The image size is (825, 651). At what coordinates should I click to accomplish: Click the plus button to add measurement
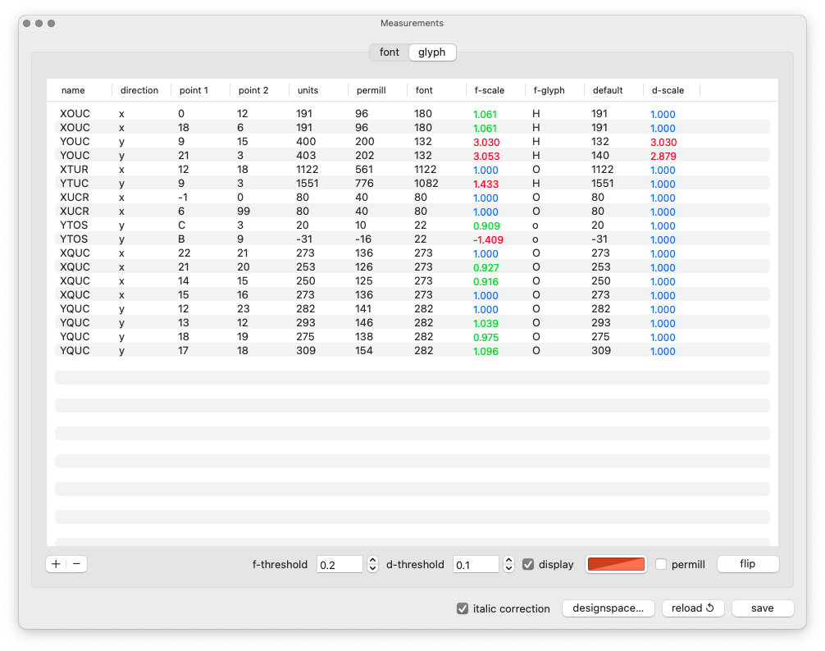pyautogui.click(x=56, y=564)
